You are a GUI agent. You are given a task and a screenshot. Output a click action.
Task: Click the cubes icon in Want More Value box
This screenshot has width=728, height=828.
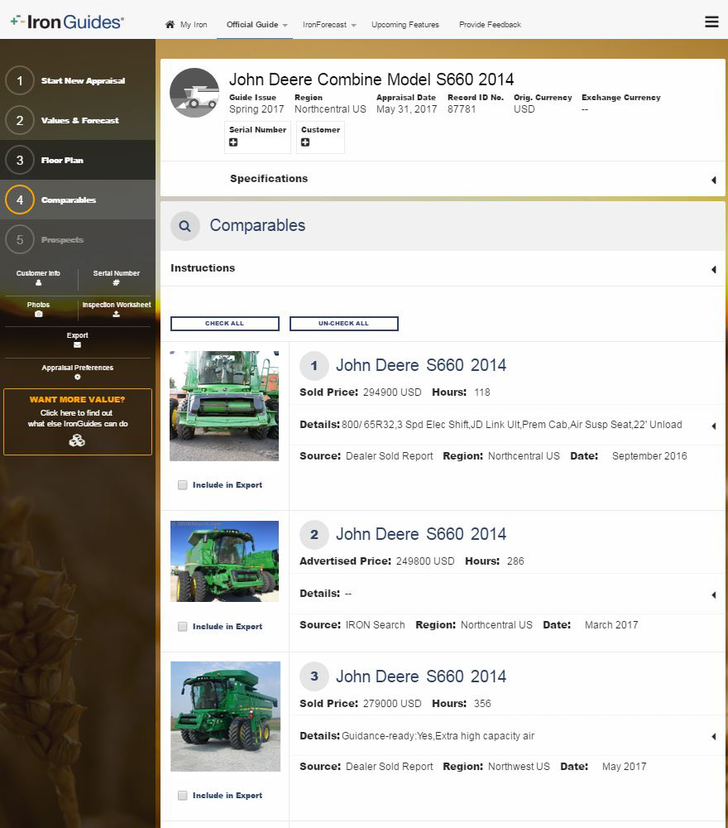click(x=77, y=440)
